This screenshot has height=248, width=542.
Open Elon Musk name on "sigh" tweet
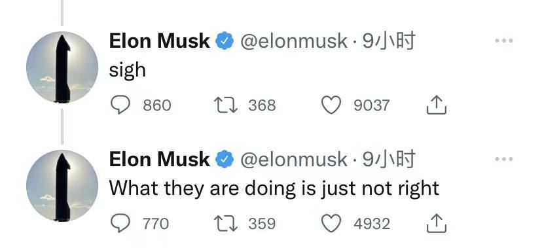tap(159, 41)
